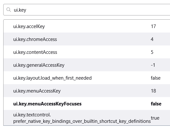Click the search magnifier icon

coord(9,10)
